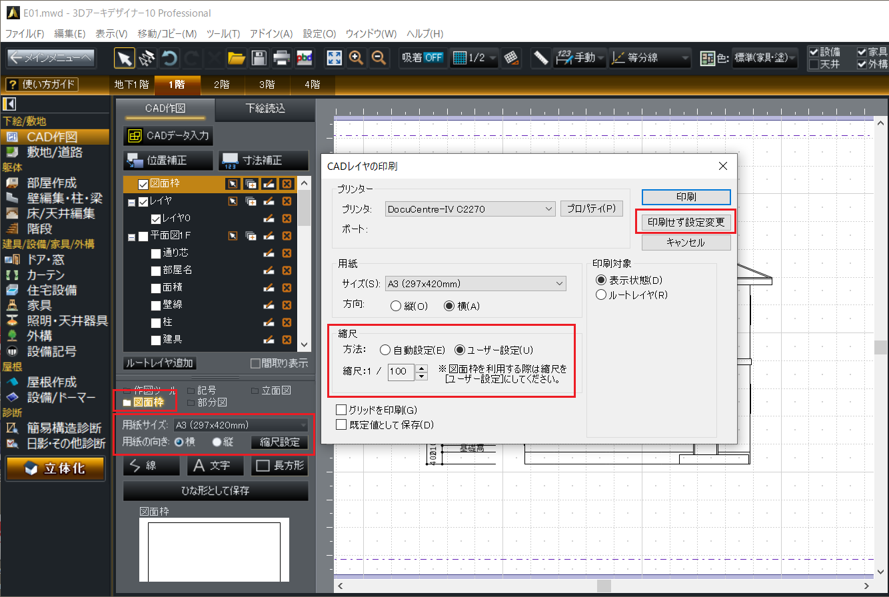Viewport: 889px width, 597px height.
Task: Switch to the 2階 floor tab
Action: pos(222,85)
